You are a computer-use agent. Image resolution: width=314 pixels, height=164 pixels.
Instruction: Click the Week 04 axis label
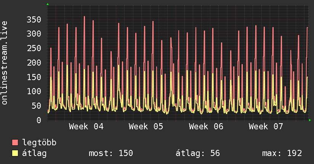pos(86,127)
